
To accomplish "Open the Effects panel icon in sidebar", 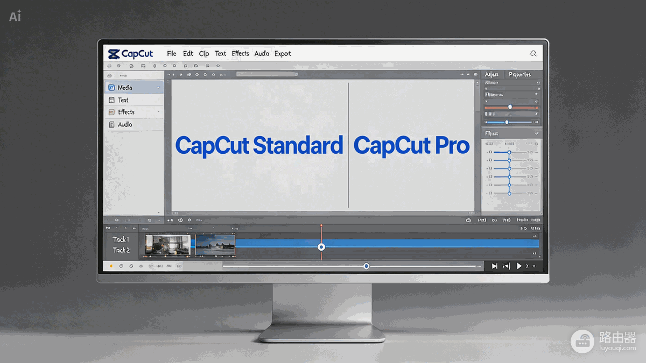I will [x=111, y=112].
